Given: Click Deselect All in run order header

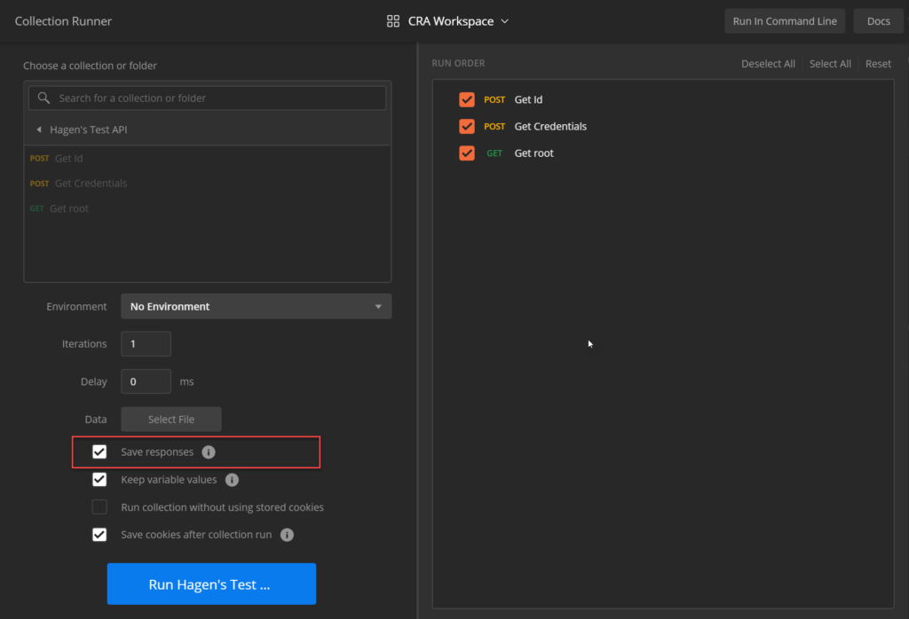Looking at the screenshot, I should tap(768, 64).
